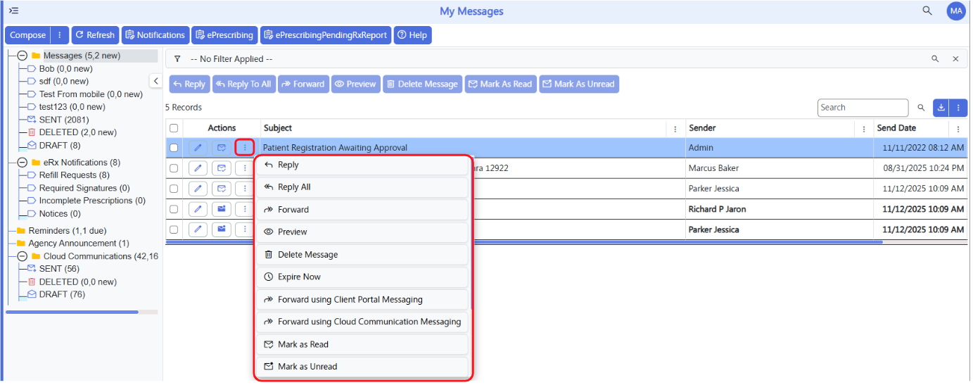Viewport: 973px width, 385px height.
Task: Collapse the Messages folder tree
Action: pyautogui.click(x=22, y=56)
